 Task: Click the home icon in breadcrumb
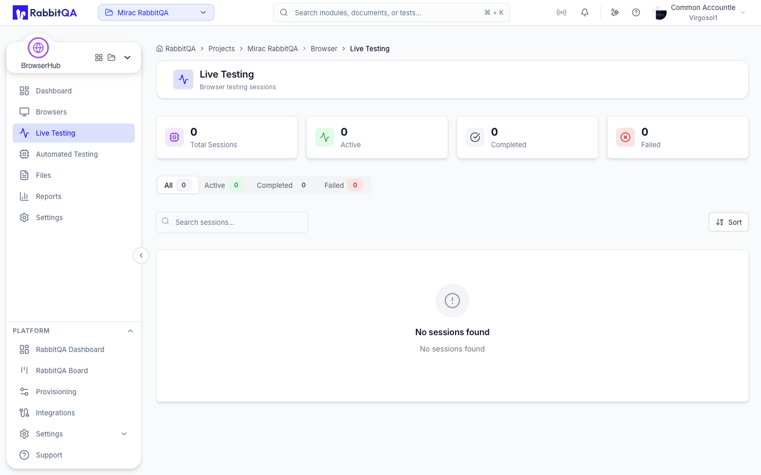(160, 49)
